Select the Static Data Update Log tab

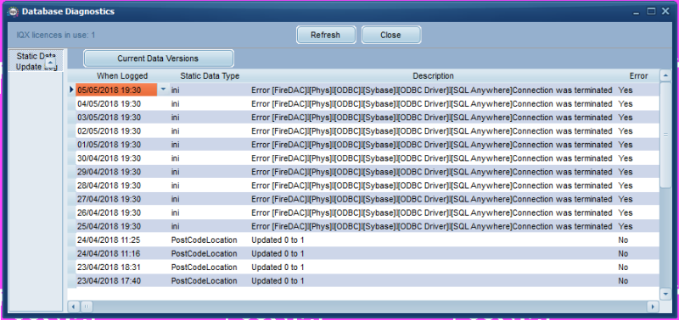click(x=36, y=61)
